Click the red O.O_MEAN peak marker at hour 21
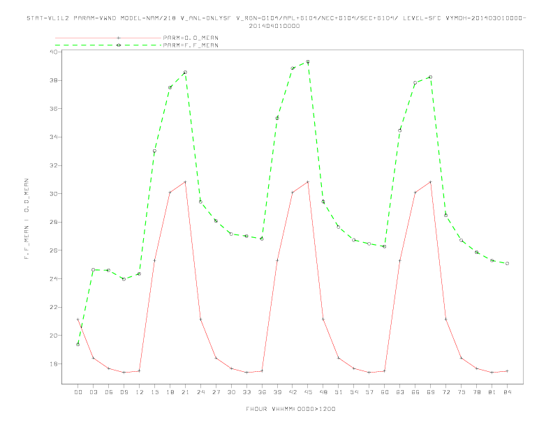Image resolution: width=553 pixels, height=427 pixels. [185, 182]
